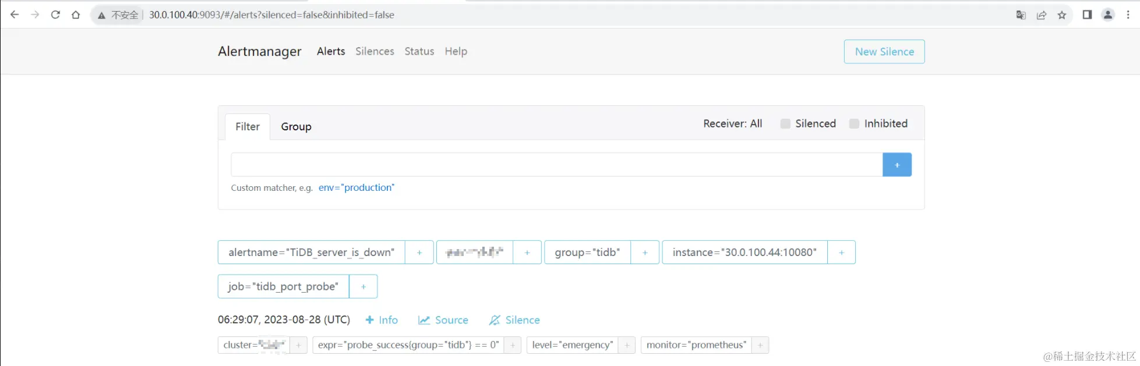
Task: Add instance 30.0.100.44:10080 to filter
Action: (842, 253)
